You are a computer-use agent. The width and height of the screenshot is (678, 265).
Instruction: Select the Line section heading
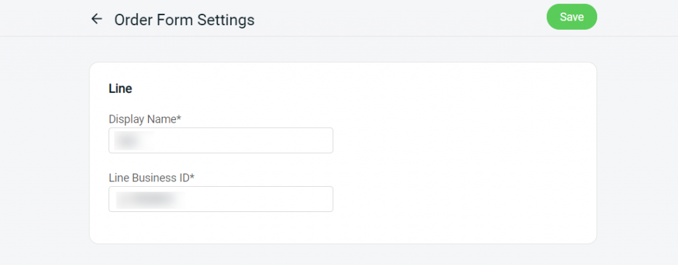pyautogui.click(x=121, y=88)
